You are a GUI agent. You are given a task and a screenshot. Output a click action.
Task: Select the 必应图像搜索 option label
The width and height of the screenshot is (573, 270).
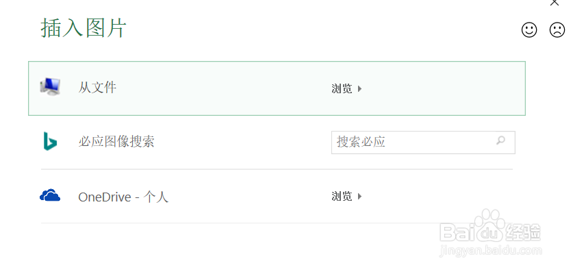click(116, 142)
